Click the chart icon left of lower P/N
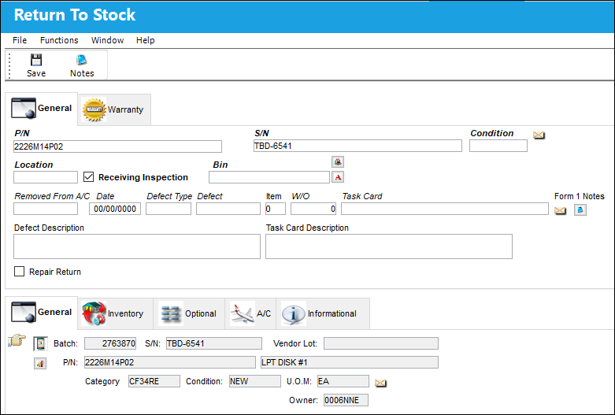Viewport: 615px width, 415px height. tap(40, 363)
